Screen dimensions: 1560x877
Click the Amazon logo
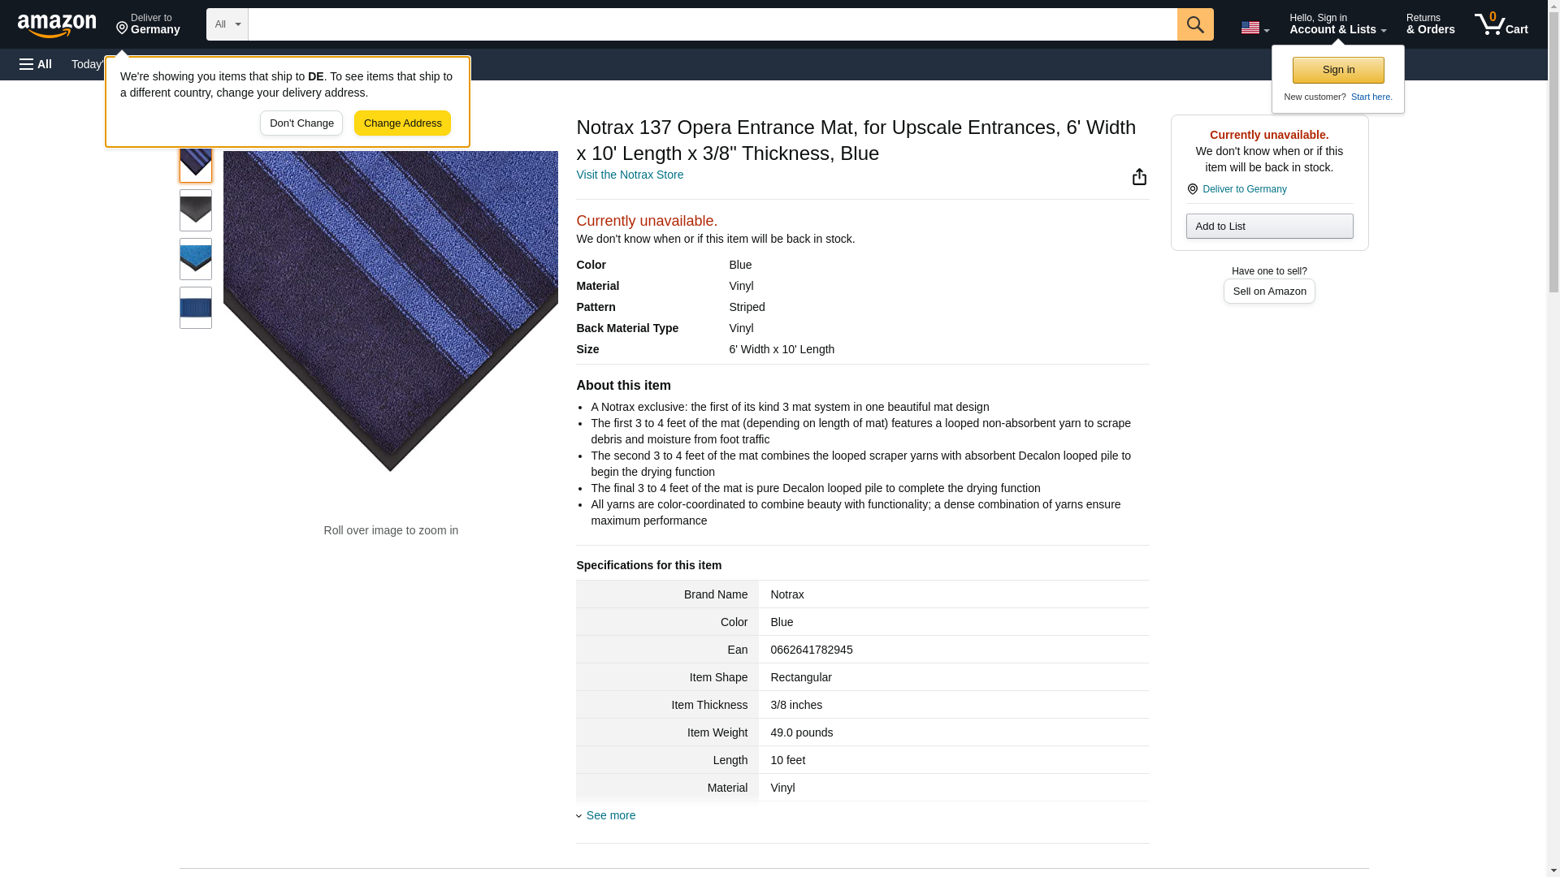[57, 25]
